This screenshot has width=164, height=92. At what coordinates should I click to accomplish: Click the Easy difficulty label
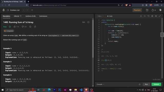5,27
